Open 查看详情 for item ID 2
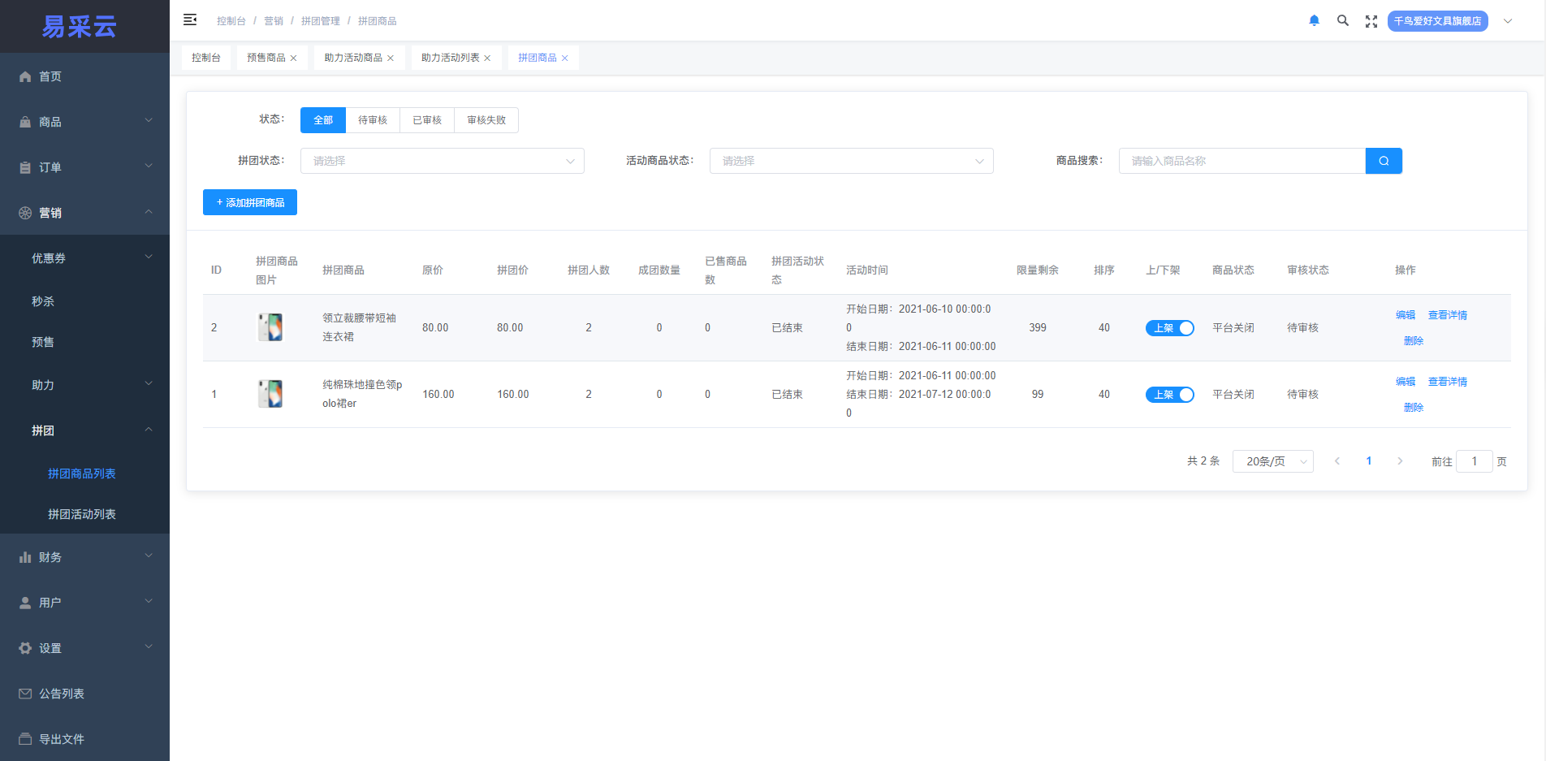The width and height of the screenshot is (1546, 761). click(x=1447, y=314)
